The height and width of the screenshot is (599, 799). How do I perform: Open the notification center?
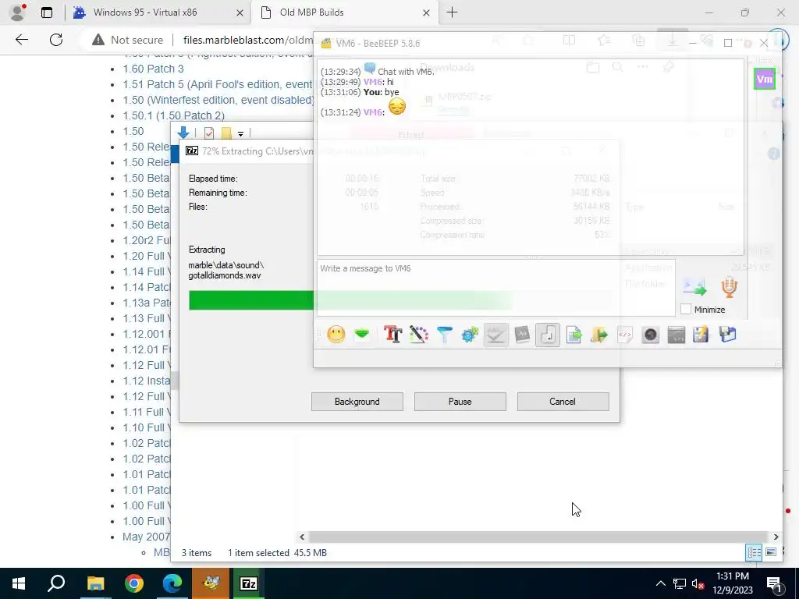(x=774, y=583)
